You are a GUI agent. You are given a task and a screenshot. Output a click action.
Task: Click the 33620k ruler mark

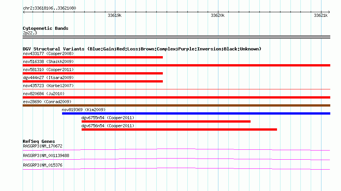(x=218, y=15)
